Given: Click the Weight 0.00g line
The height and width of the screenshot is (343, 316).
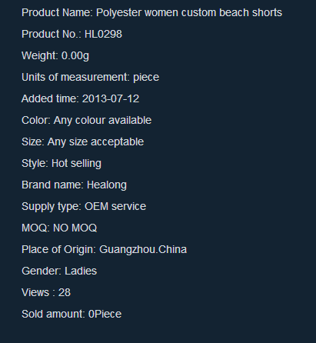Looking at the screenshot, I should [x=55, y=56].
